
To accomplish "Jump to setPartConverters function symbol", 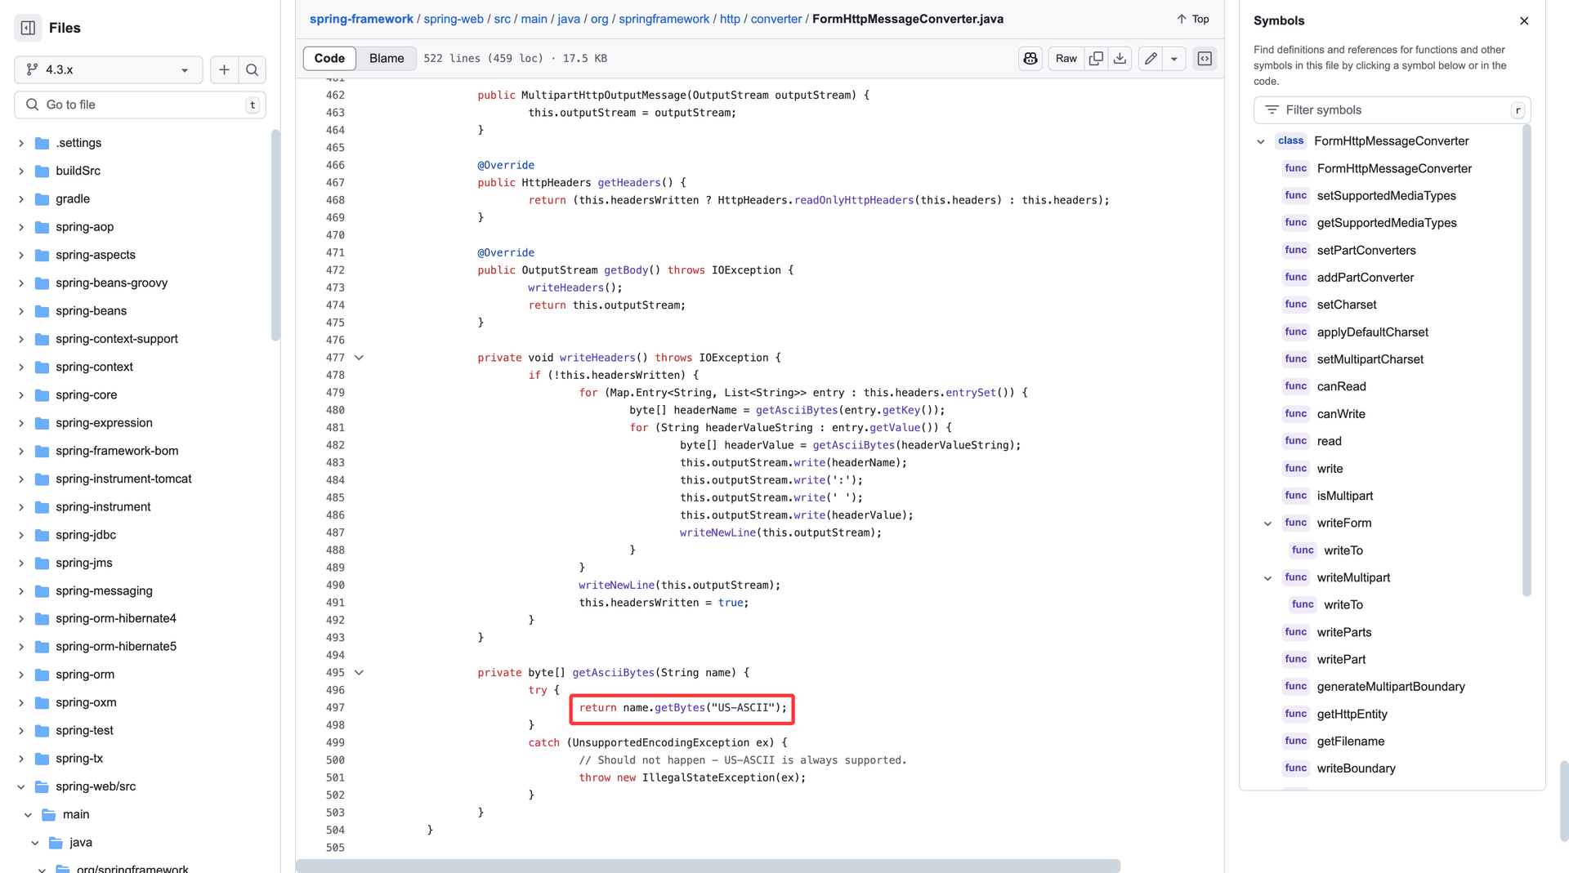I will point(1366,250).
